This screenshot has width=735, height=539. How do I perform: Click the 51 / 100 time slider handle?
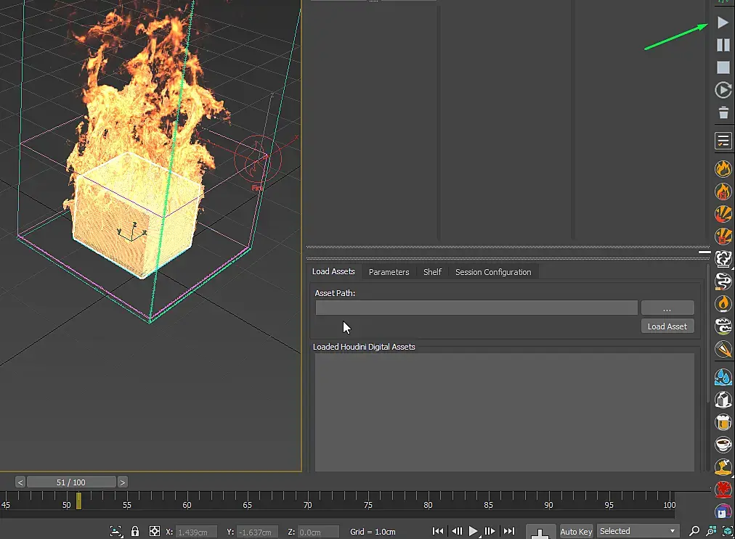coord(71,482)
